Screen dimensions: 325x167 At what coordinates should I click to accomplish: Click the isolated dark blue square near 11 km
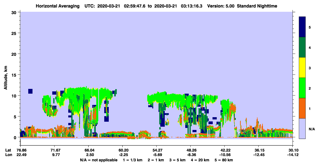(x=30, y=91)
